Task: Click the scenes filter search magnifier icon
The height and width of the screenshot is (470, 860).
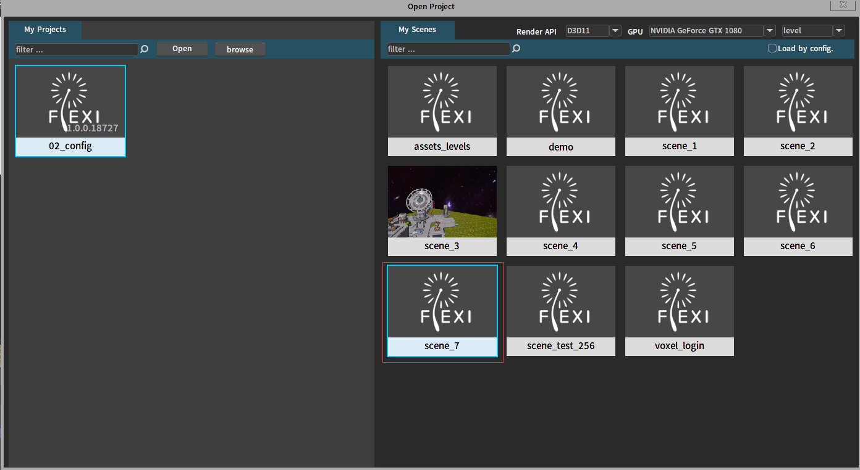Action: click(x=516, y=49)
